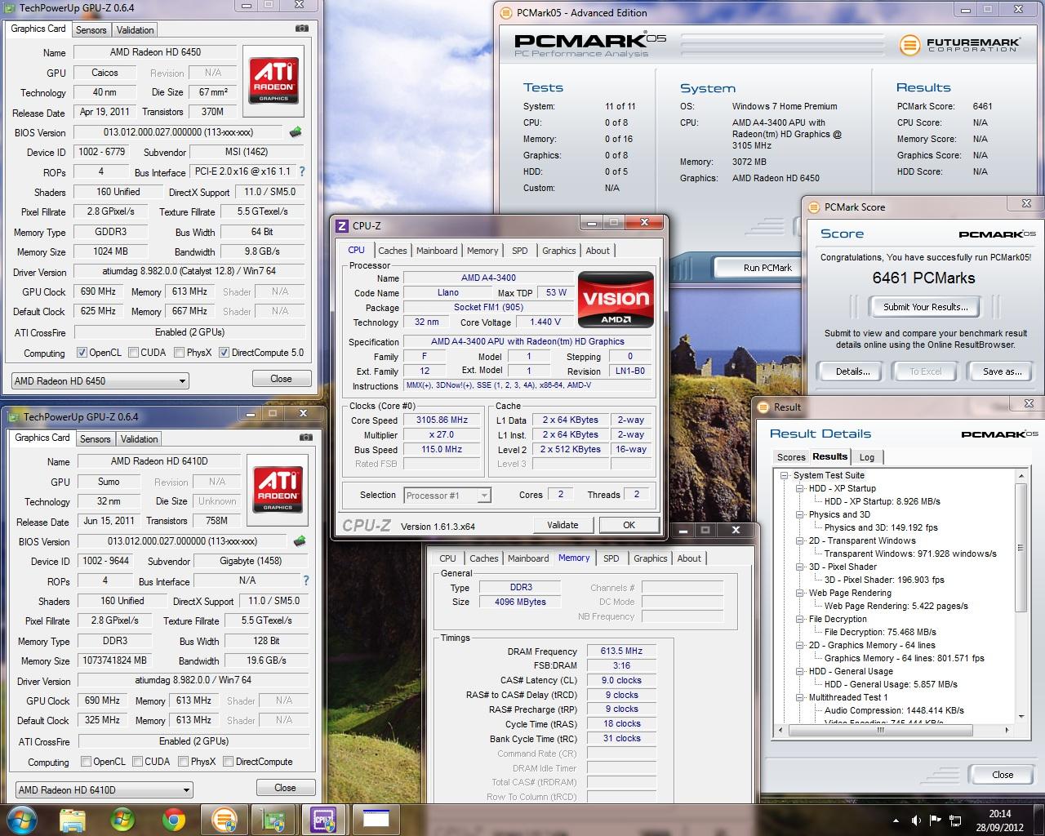Click ATI Radeon logo in HD 6450 window

pyautogui.click(x=273, y=80)
